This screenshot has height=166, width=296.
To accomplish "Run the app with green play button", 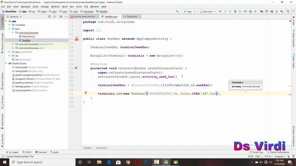I will point(220,12).
